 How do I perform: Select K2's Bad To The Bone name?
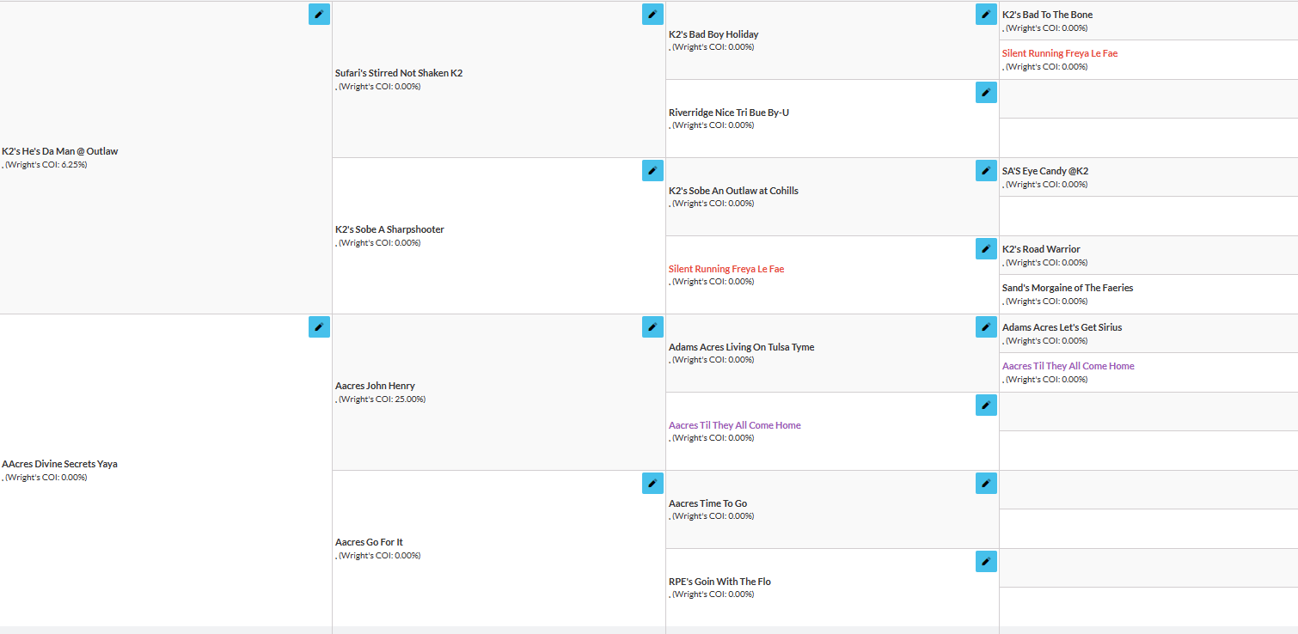pos(1048,15)
